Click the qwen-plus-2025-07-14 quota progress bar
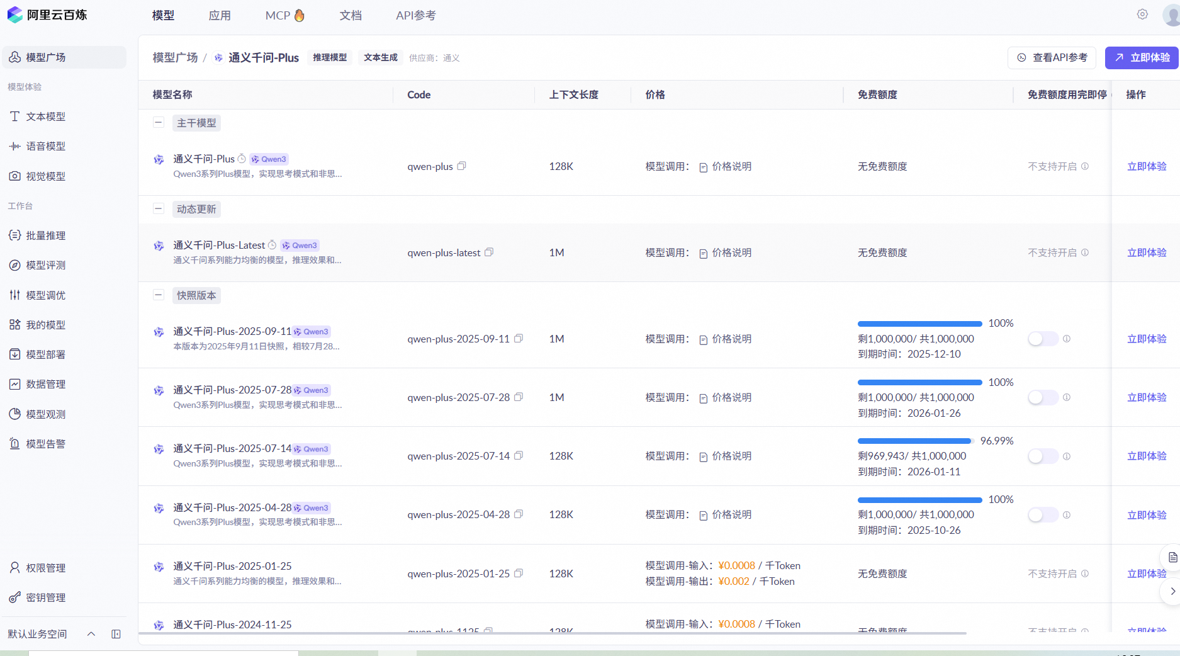This screenshot has height=656, width=1180. 914,441
